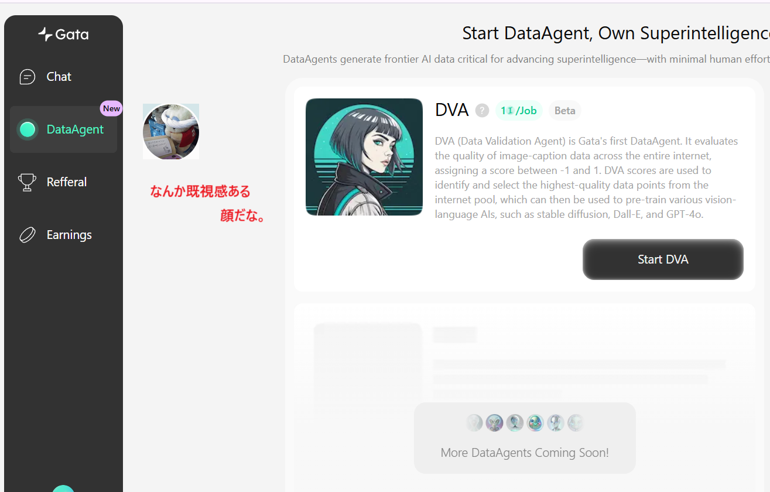Viewport: 770px width, 492px height.
Task: Click the purple-background alien avatar
Action: click(x=494, y=423)
